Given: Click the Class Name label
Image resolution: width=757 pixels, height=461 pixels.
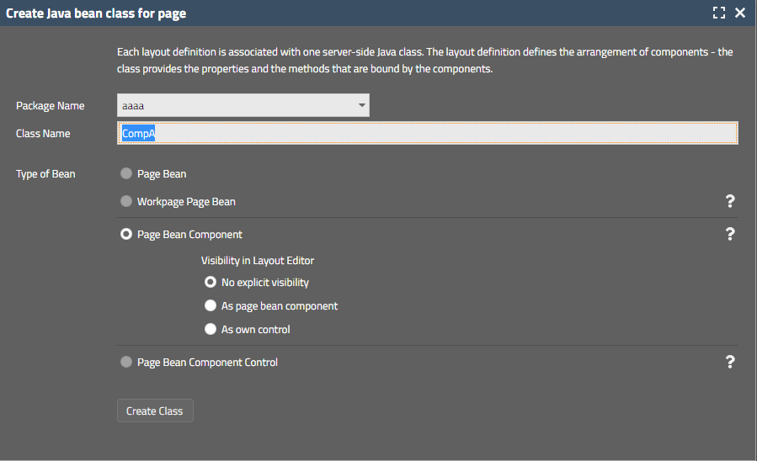Looking at the screenshot, I should (43, 134).
